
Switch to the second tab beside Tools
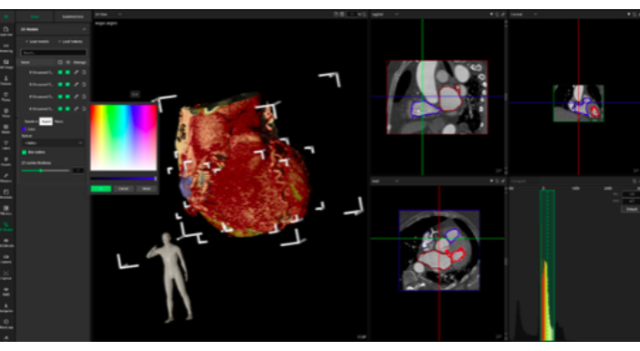[73, 16]
